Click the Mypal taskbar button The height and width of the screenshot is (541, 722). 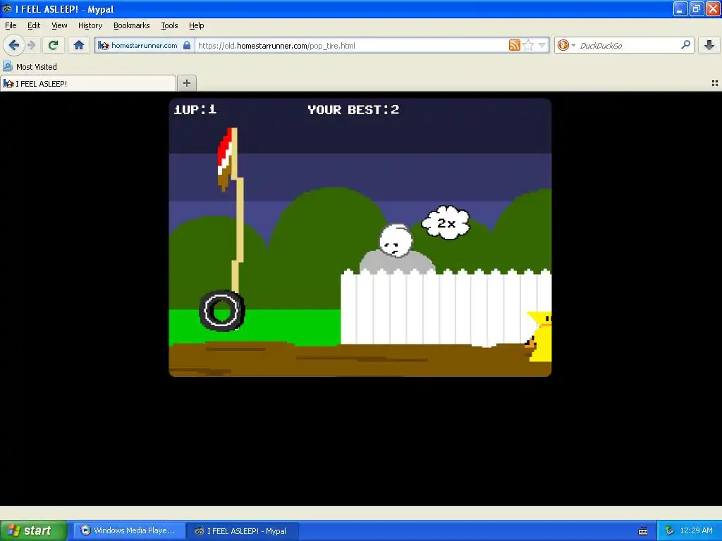(x=243, y=531)
